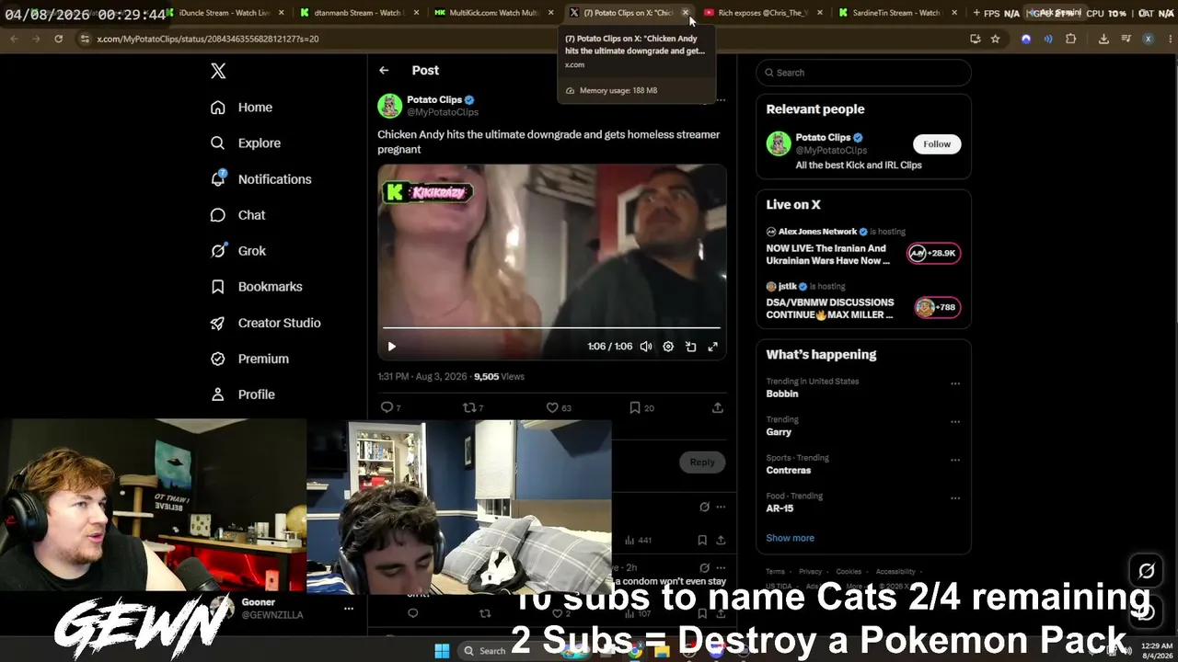The height and width of the screenshot is (662, 1178).
Task: Launch Grok from the sidebar
Action: click(x=237, y=251)
